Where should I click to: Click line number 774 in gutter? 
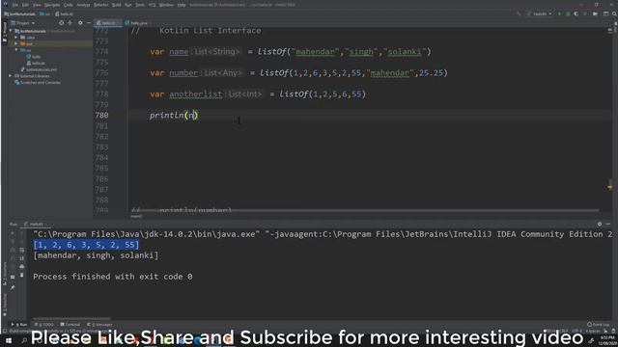point(101,51)
